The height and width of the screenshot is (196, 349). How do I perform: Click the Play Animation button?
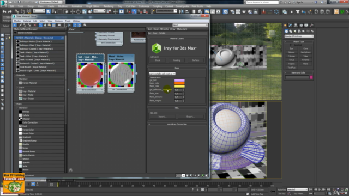coord(320,189)
